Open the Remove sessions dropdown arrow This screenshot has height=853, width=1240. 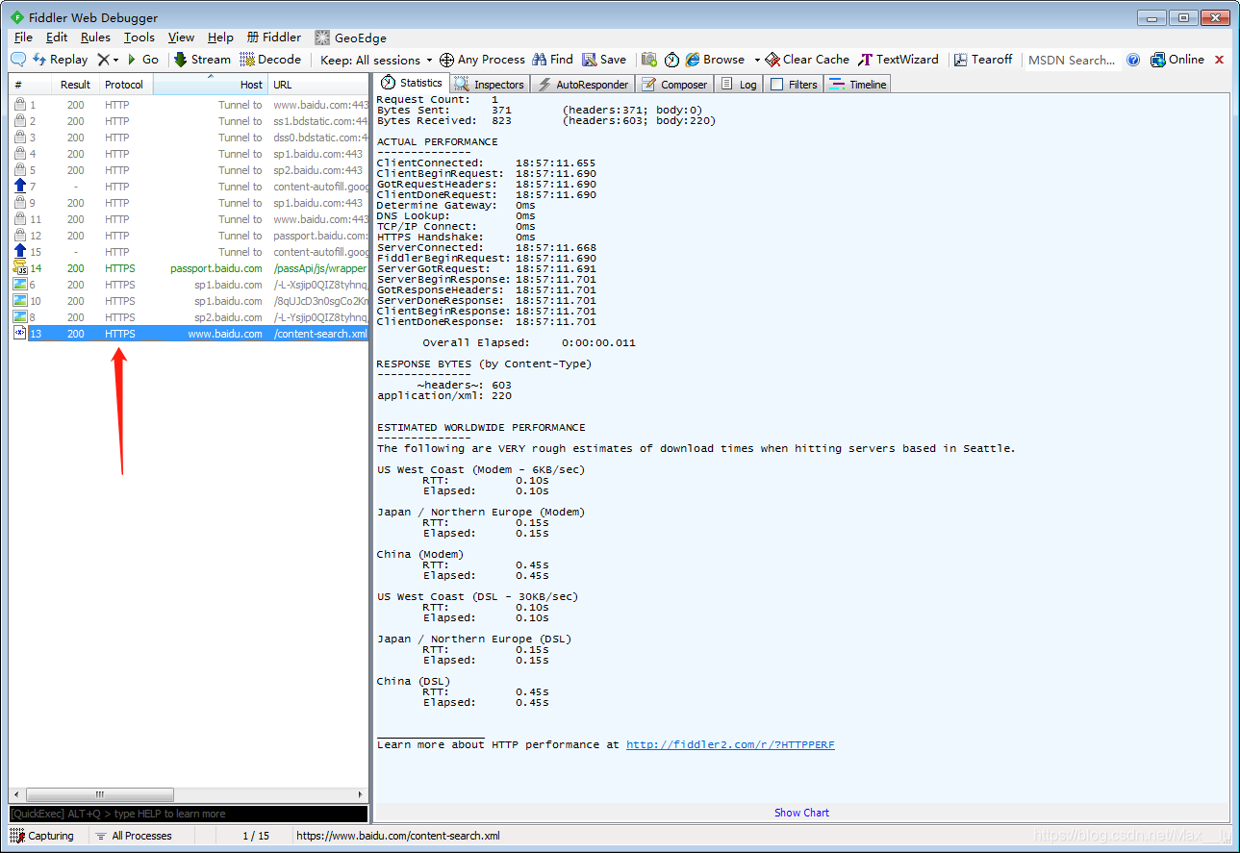tap(117, 60)
